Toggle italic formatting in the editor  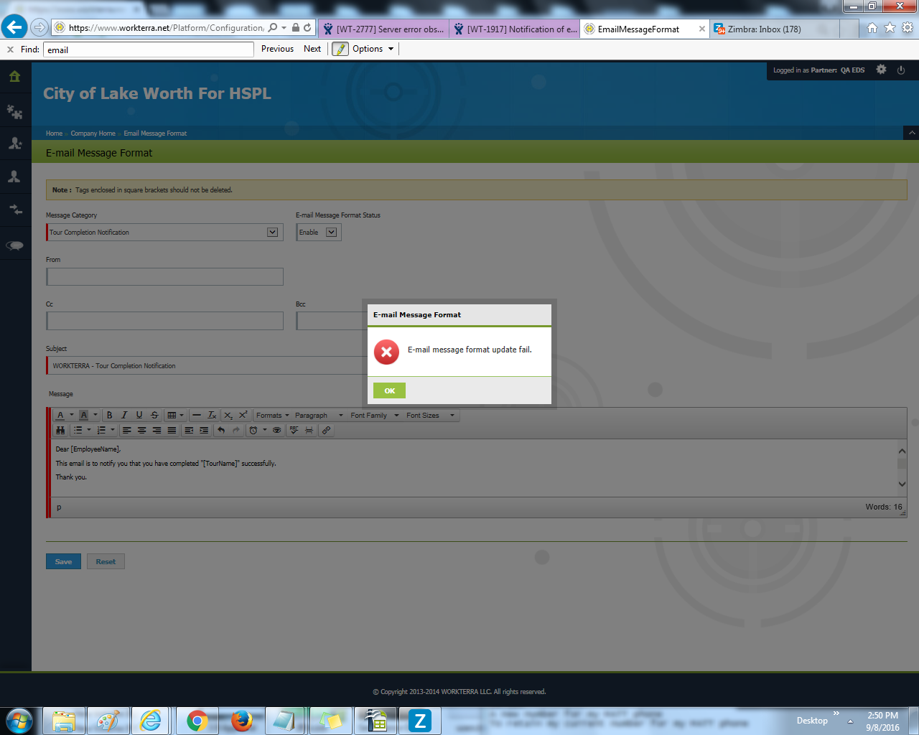pyautogui.click(x=124, y=415)
